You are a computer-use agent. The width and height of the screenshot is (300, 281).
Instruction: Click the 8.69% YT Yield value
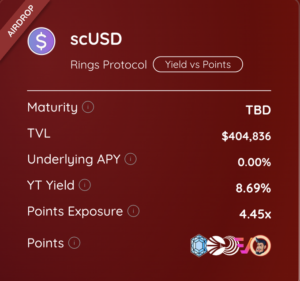[x=253, y=189]
